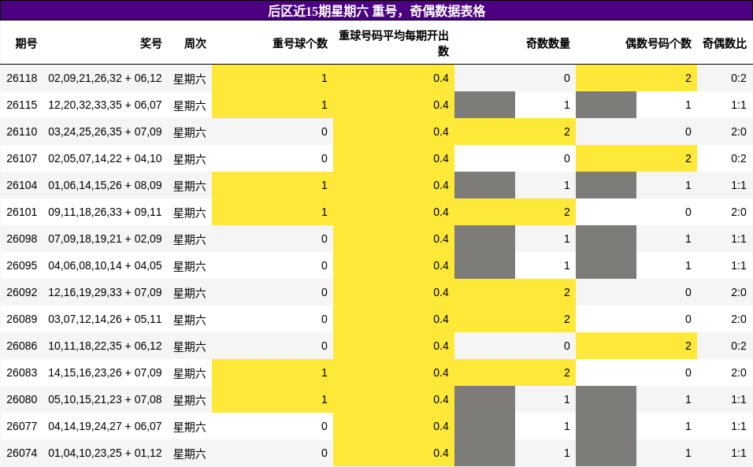Click the 偶数号码个数 column header
Image resolution: width=753 pixels, height=467 pixels.
[x=658, y=43]
